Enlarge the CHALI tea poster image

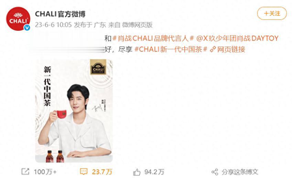(74, 111)
